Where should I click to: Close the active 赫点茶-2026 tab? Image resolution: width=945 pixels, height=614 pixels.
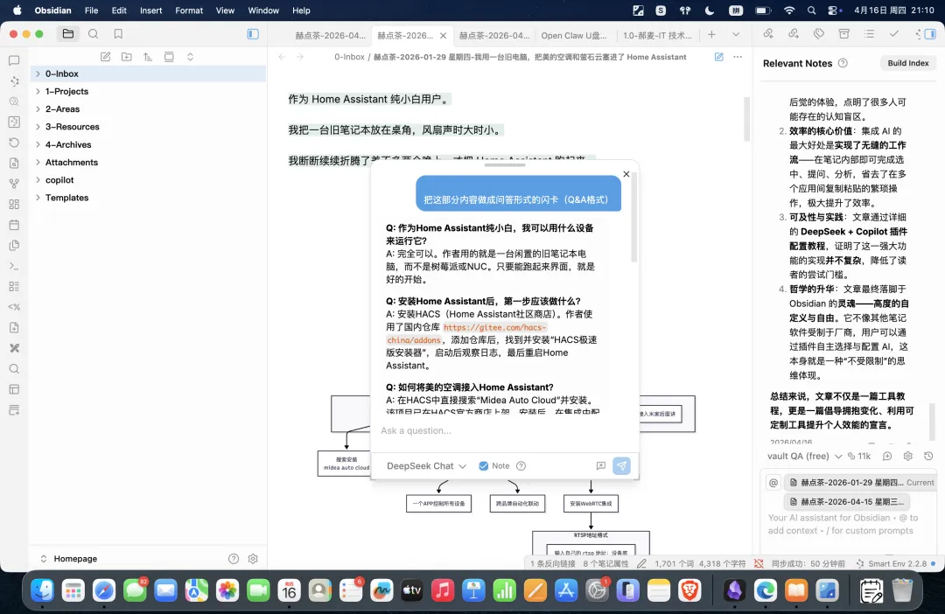tap(443, 36)
